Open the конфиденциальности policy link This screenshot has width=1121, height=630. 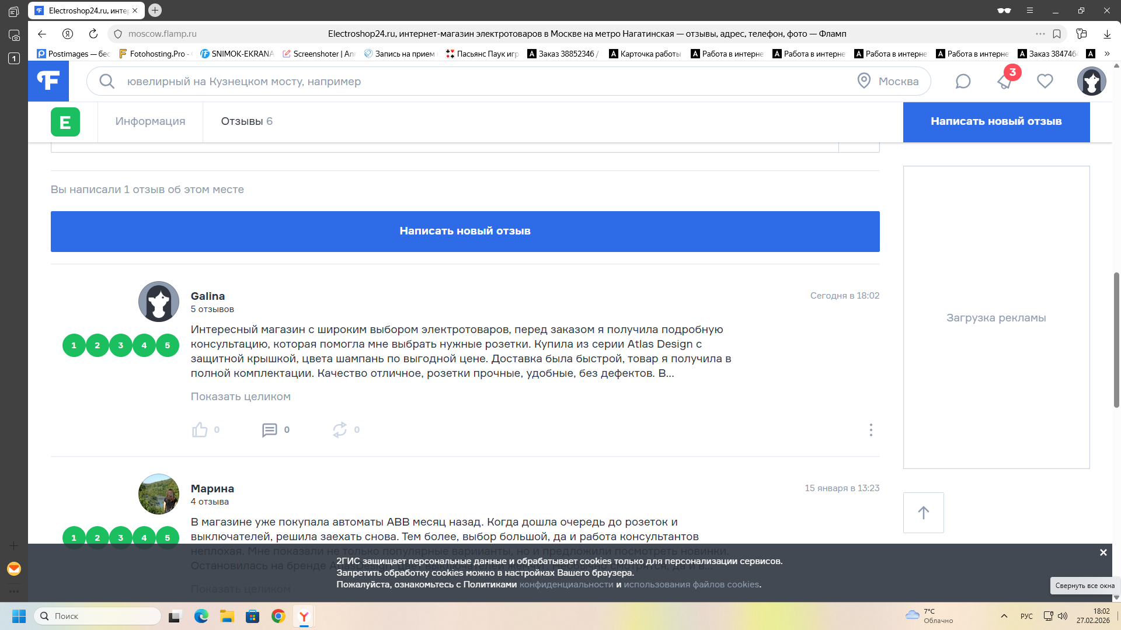click(x=566, y=584)
